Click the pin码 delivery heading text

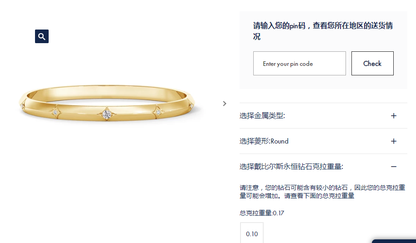[323, 31]
